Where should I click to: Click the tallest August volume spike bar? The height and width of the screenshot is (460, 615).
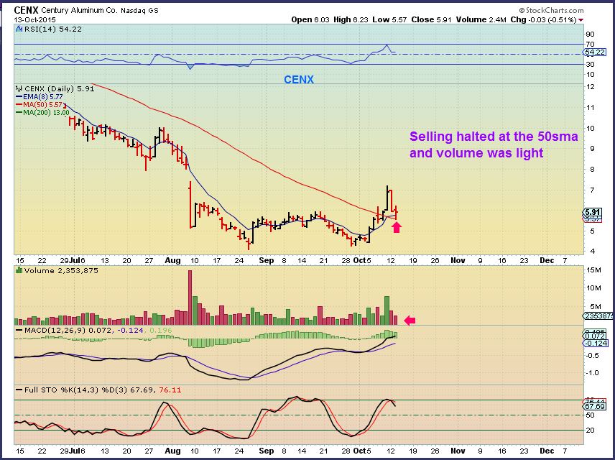[x=190, y=298]
